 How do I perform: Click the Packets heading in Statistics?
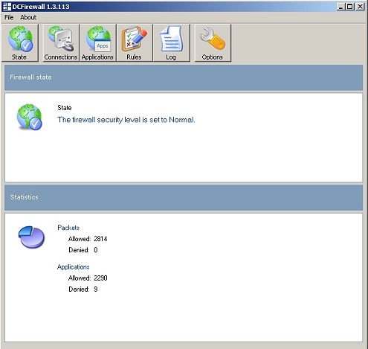[x=68, y=228]
